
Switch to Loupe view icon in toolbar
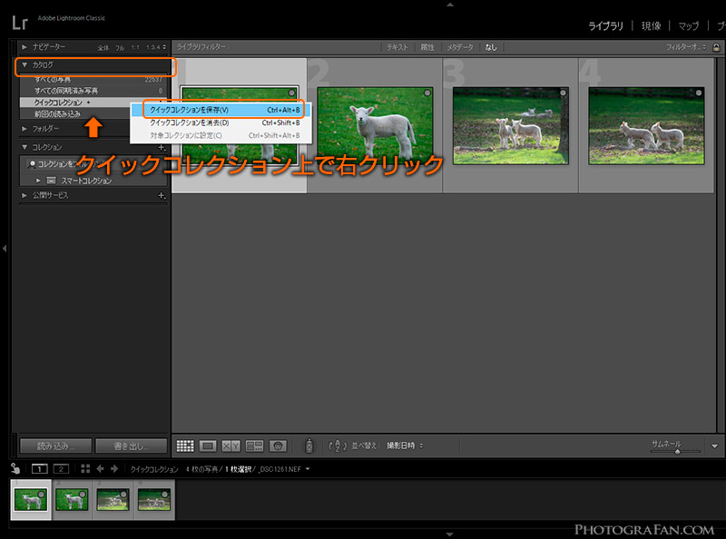click(x=208, y=446)
